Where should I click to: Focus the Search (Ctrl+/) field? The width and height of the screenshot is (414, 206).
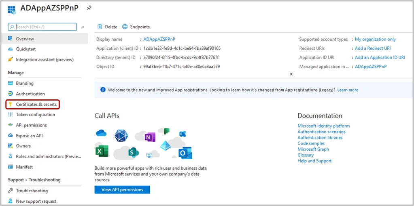(x=42, y=27)
